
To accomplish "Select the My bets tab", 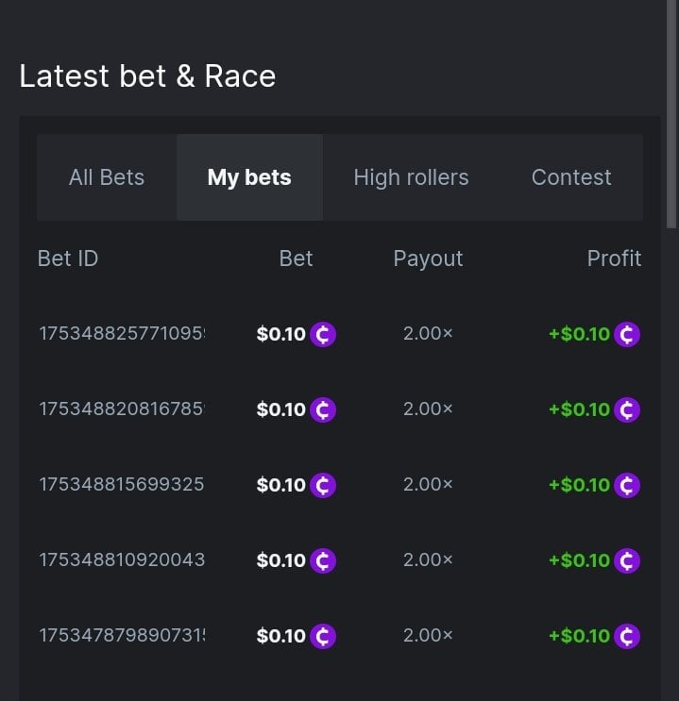I will pyautogui.click(x=249, y=177).
